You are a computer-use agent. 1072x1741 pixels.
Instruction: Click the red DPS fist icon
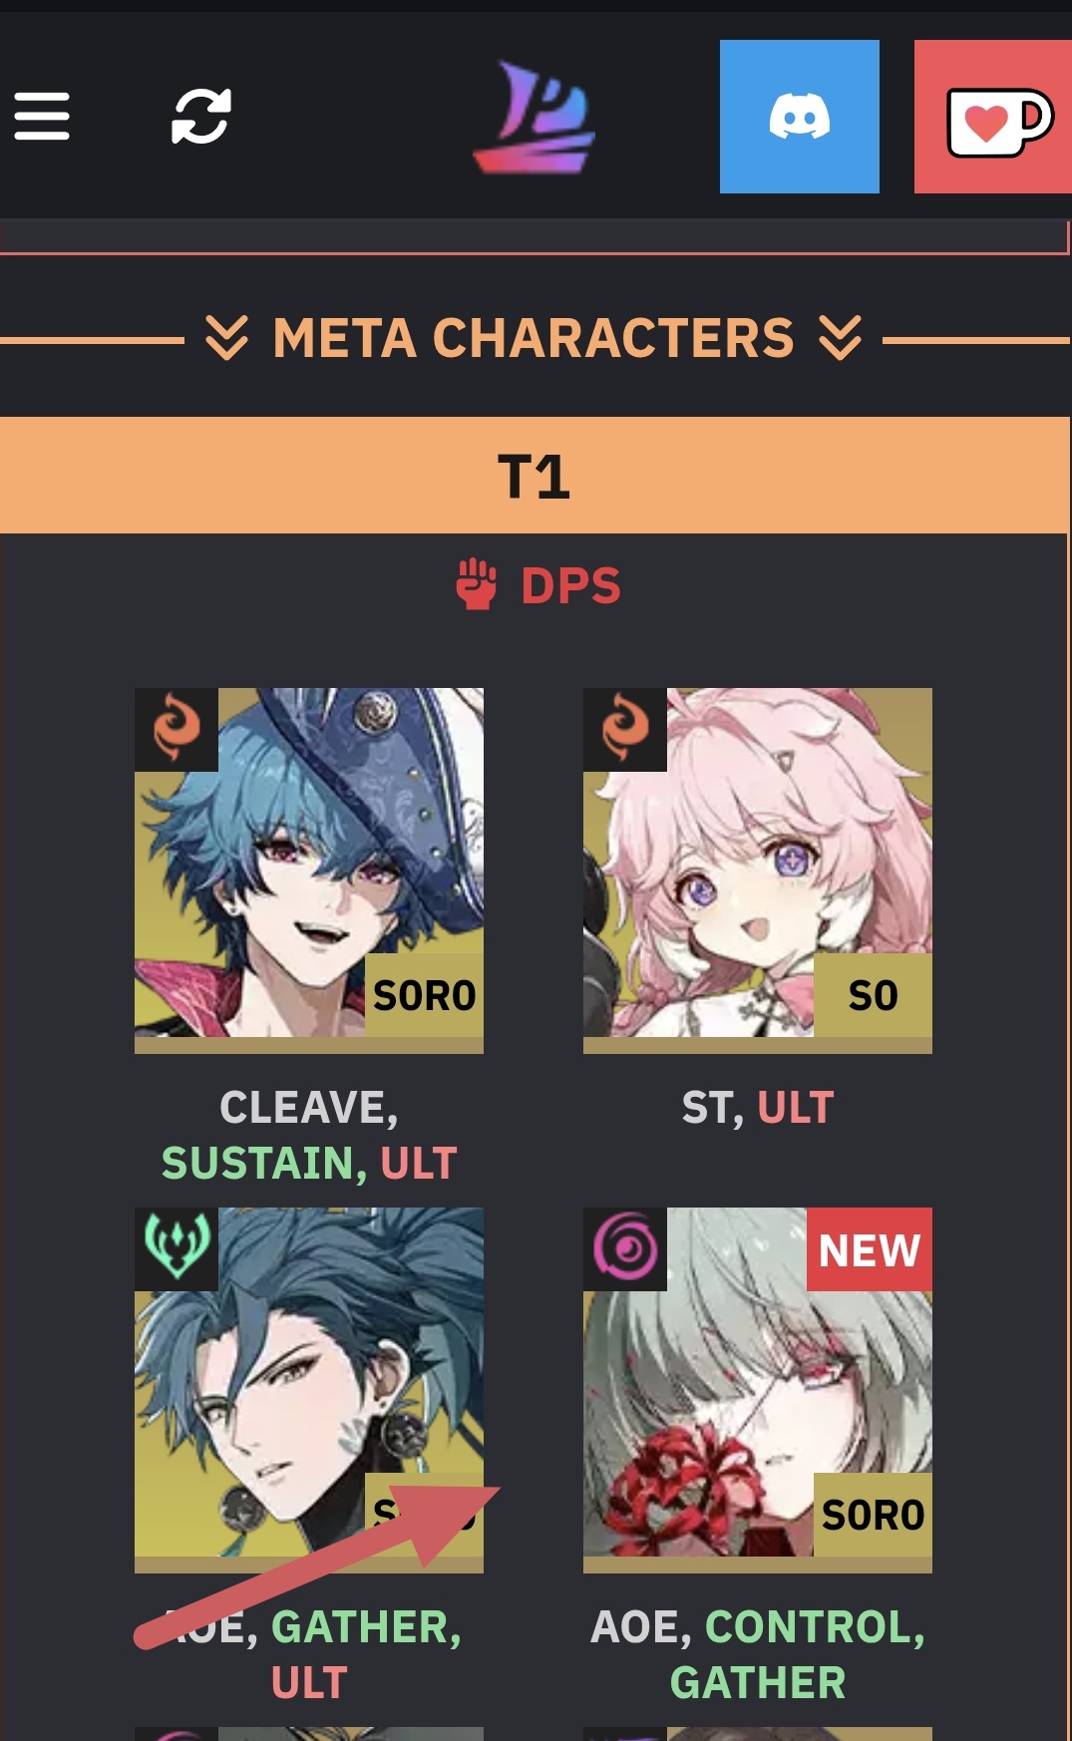476,584
